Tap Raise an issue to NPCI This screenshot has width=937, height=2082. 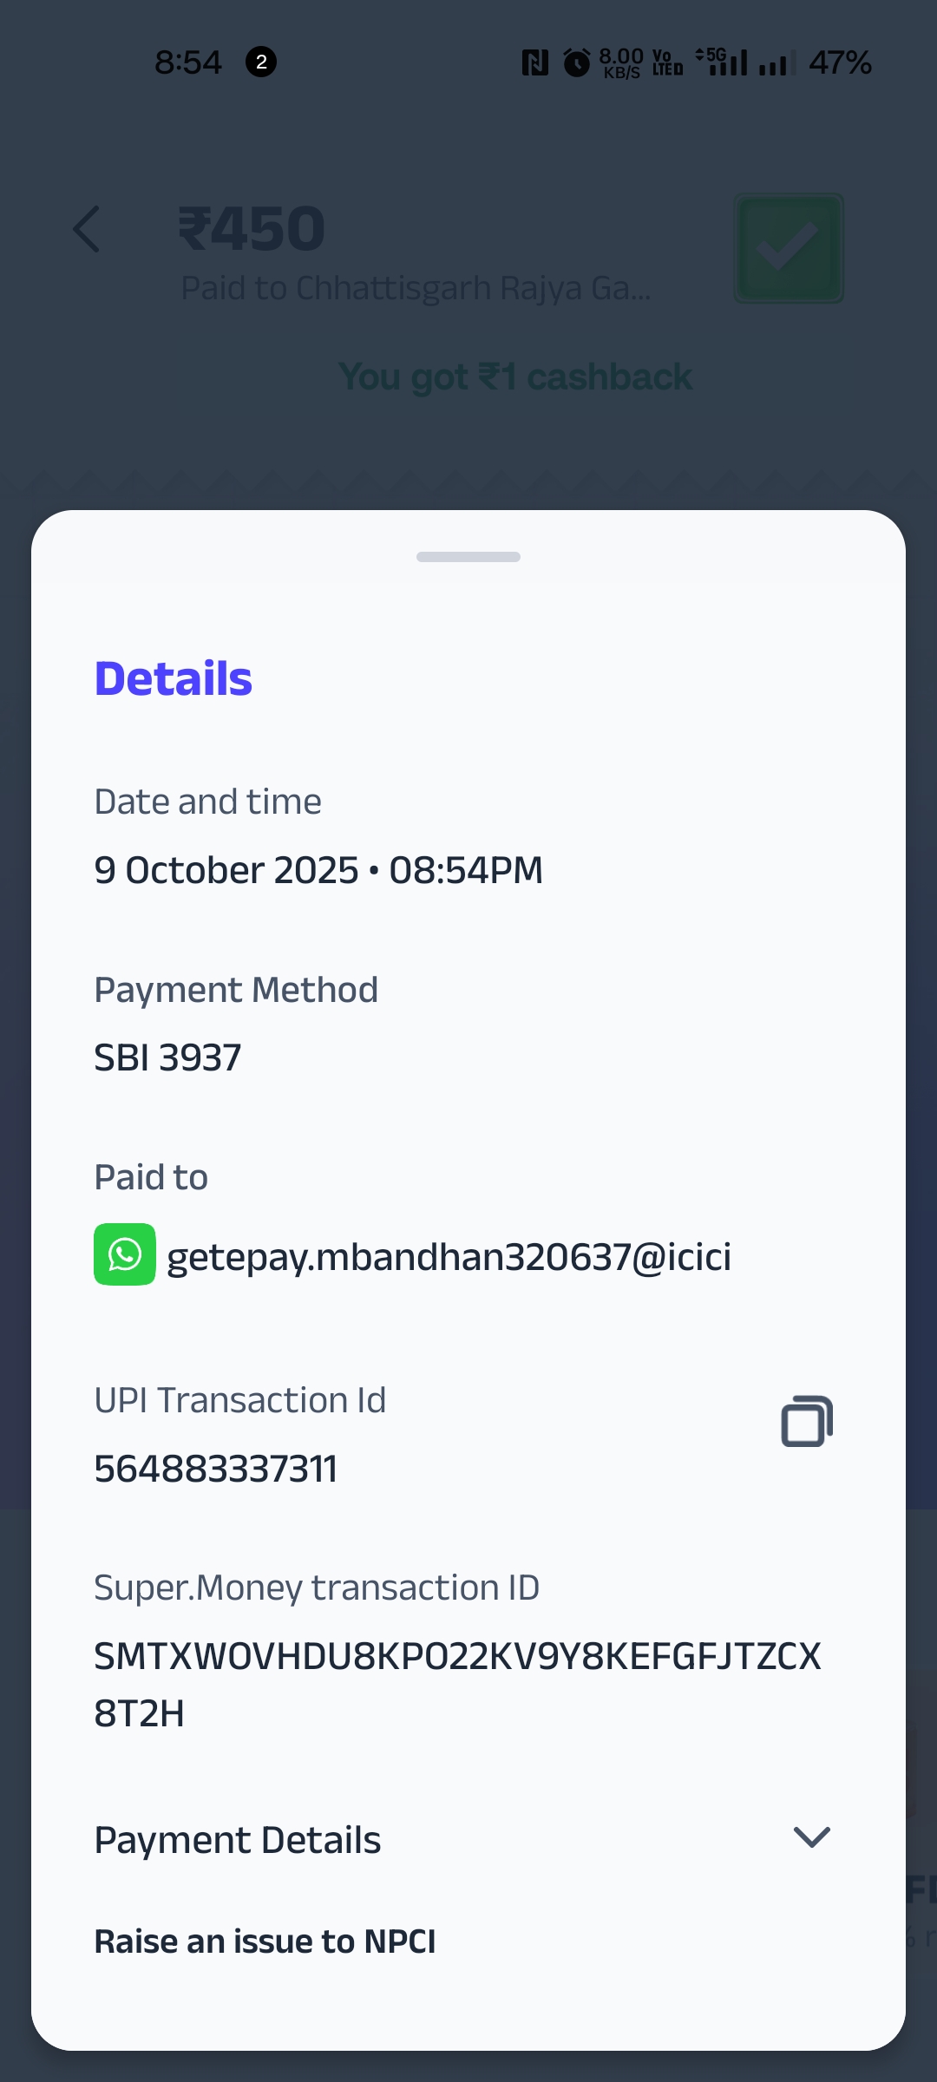265,1941
